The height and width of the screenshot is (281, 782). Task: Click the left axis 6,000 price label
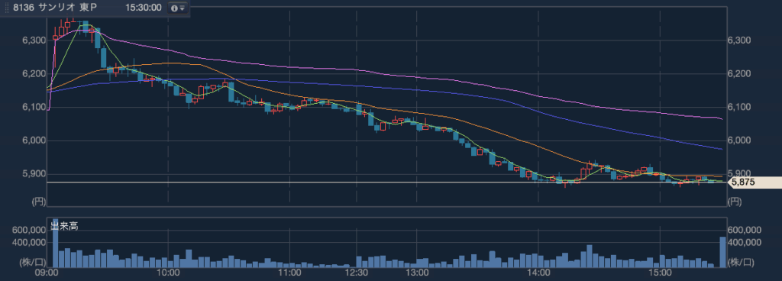coord(34,141)
